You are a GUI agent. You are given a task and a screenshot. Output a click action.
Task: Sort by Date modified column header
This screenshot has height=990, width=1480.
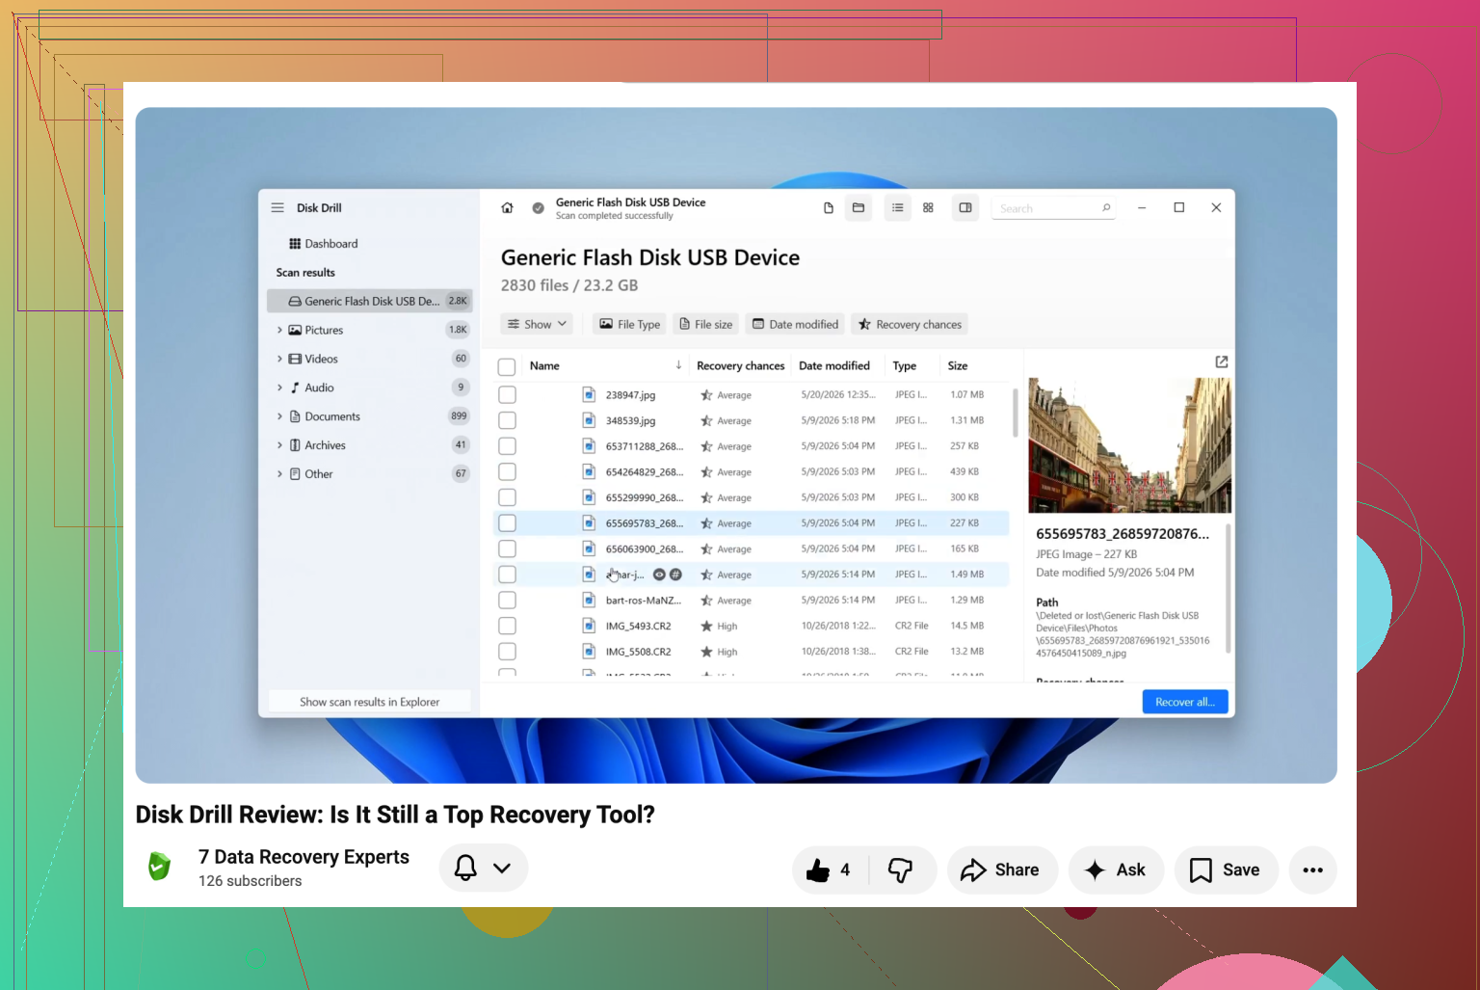834,365
